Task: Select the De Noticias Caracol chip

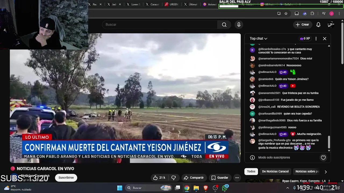Action: pos(275,172)
